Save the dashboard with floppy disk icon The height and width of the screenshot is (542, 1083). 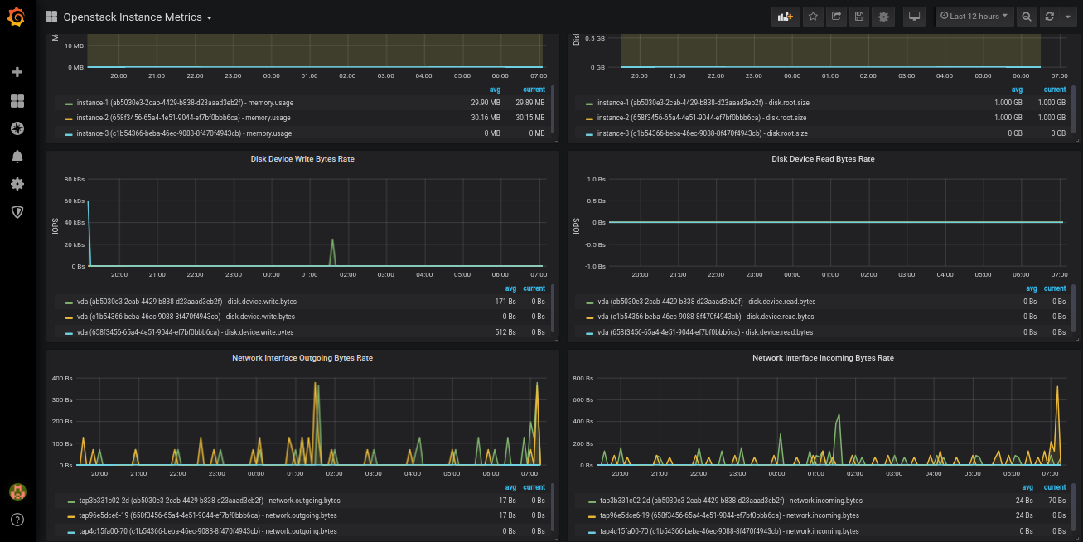(x=859, y=17)
